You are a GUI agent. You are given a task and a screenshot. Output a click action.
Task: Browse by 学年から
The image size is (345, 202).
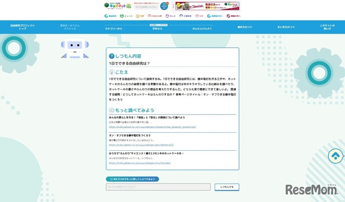157,29
